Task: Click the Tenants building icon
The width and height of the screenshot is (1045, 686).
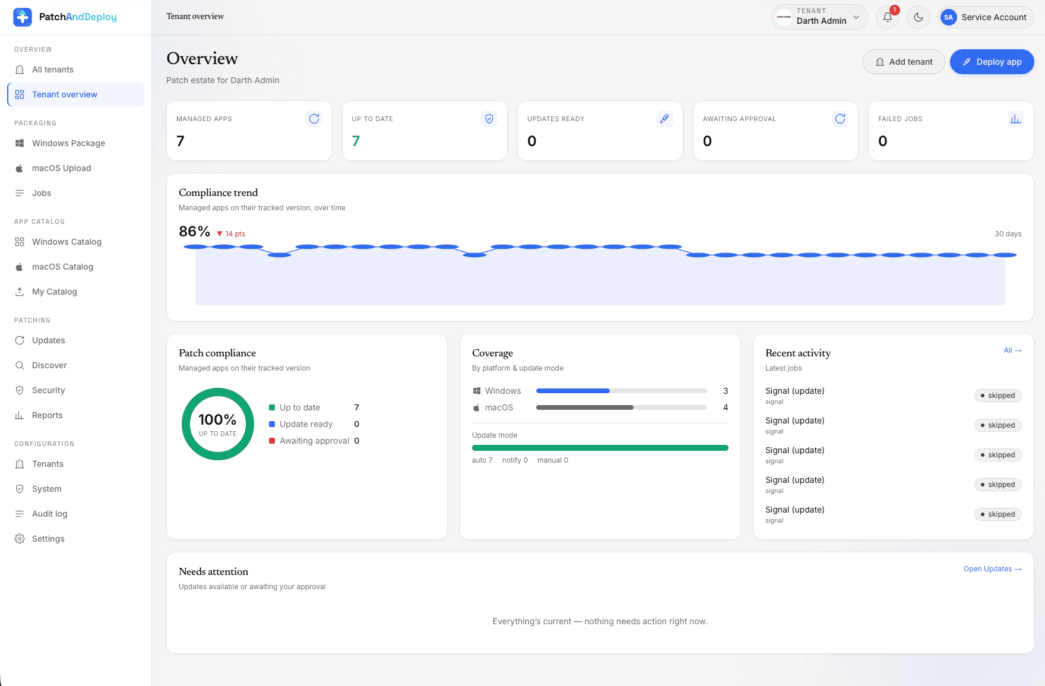Action: click(20, 464)
